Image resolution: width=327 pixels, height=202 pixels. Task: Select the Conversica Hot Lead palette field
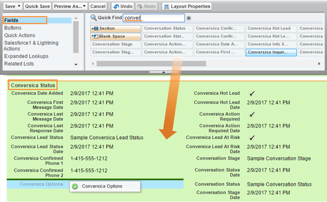pos(271,28)
